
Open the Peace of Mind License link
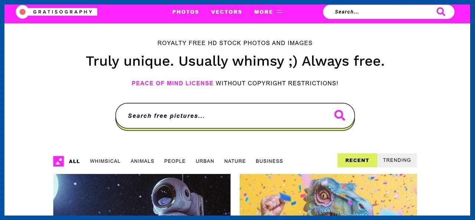tap(173, 83)
